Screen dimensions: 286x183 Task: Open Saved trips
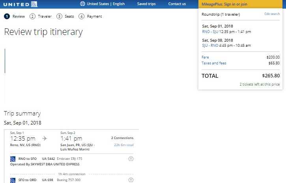(146, 4)
